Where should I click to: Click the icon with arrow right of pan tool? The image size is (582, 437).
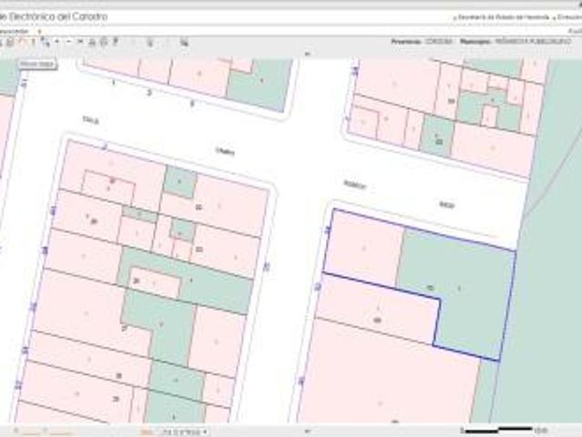[x=44, y=42]
